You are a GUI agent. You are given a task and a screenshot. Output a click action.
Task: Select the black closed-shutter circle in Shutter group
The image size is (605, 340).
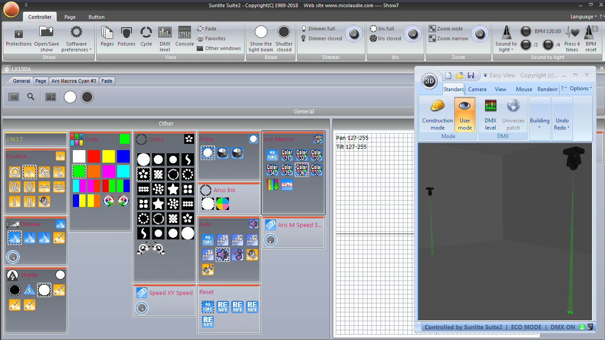pyautogui.click(x=15, y=290)
